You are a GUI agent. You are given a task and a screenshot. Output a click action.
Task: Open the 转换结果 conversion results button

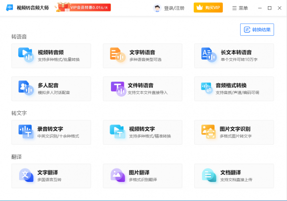coord(257,30)
